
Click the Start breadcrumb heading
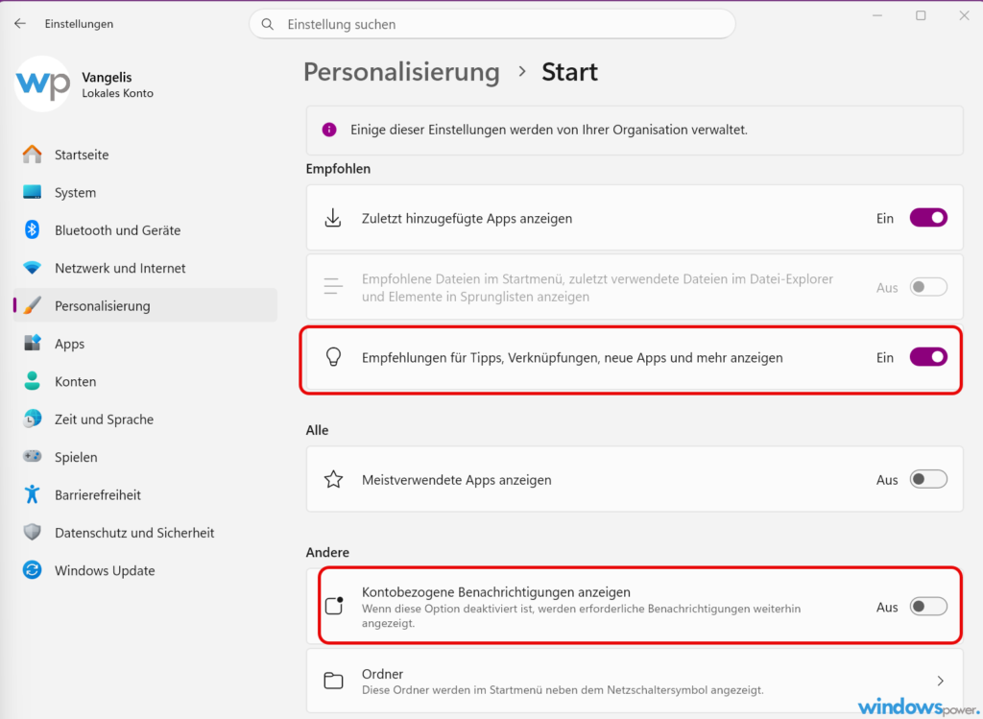click(x=569, y=72)
